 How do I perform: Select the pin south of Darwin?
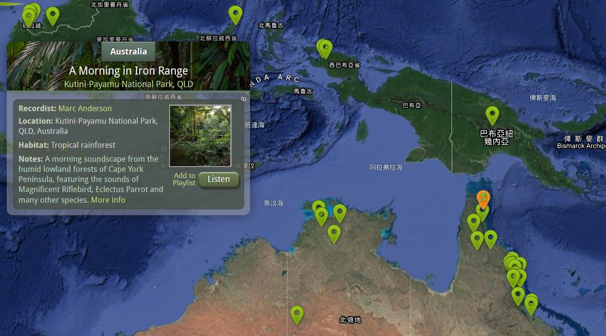coord(334,234)
